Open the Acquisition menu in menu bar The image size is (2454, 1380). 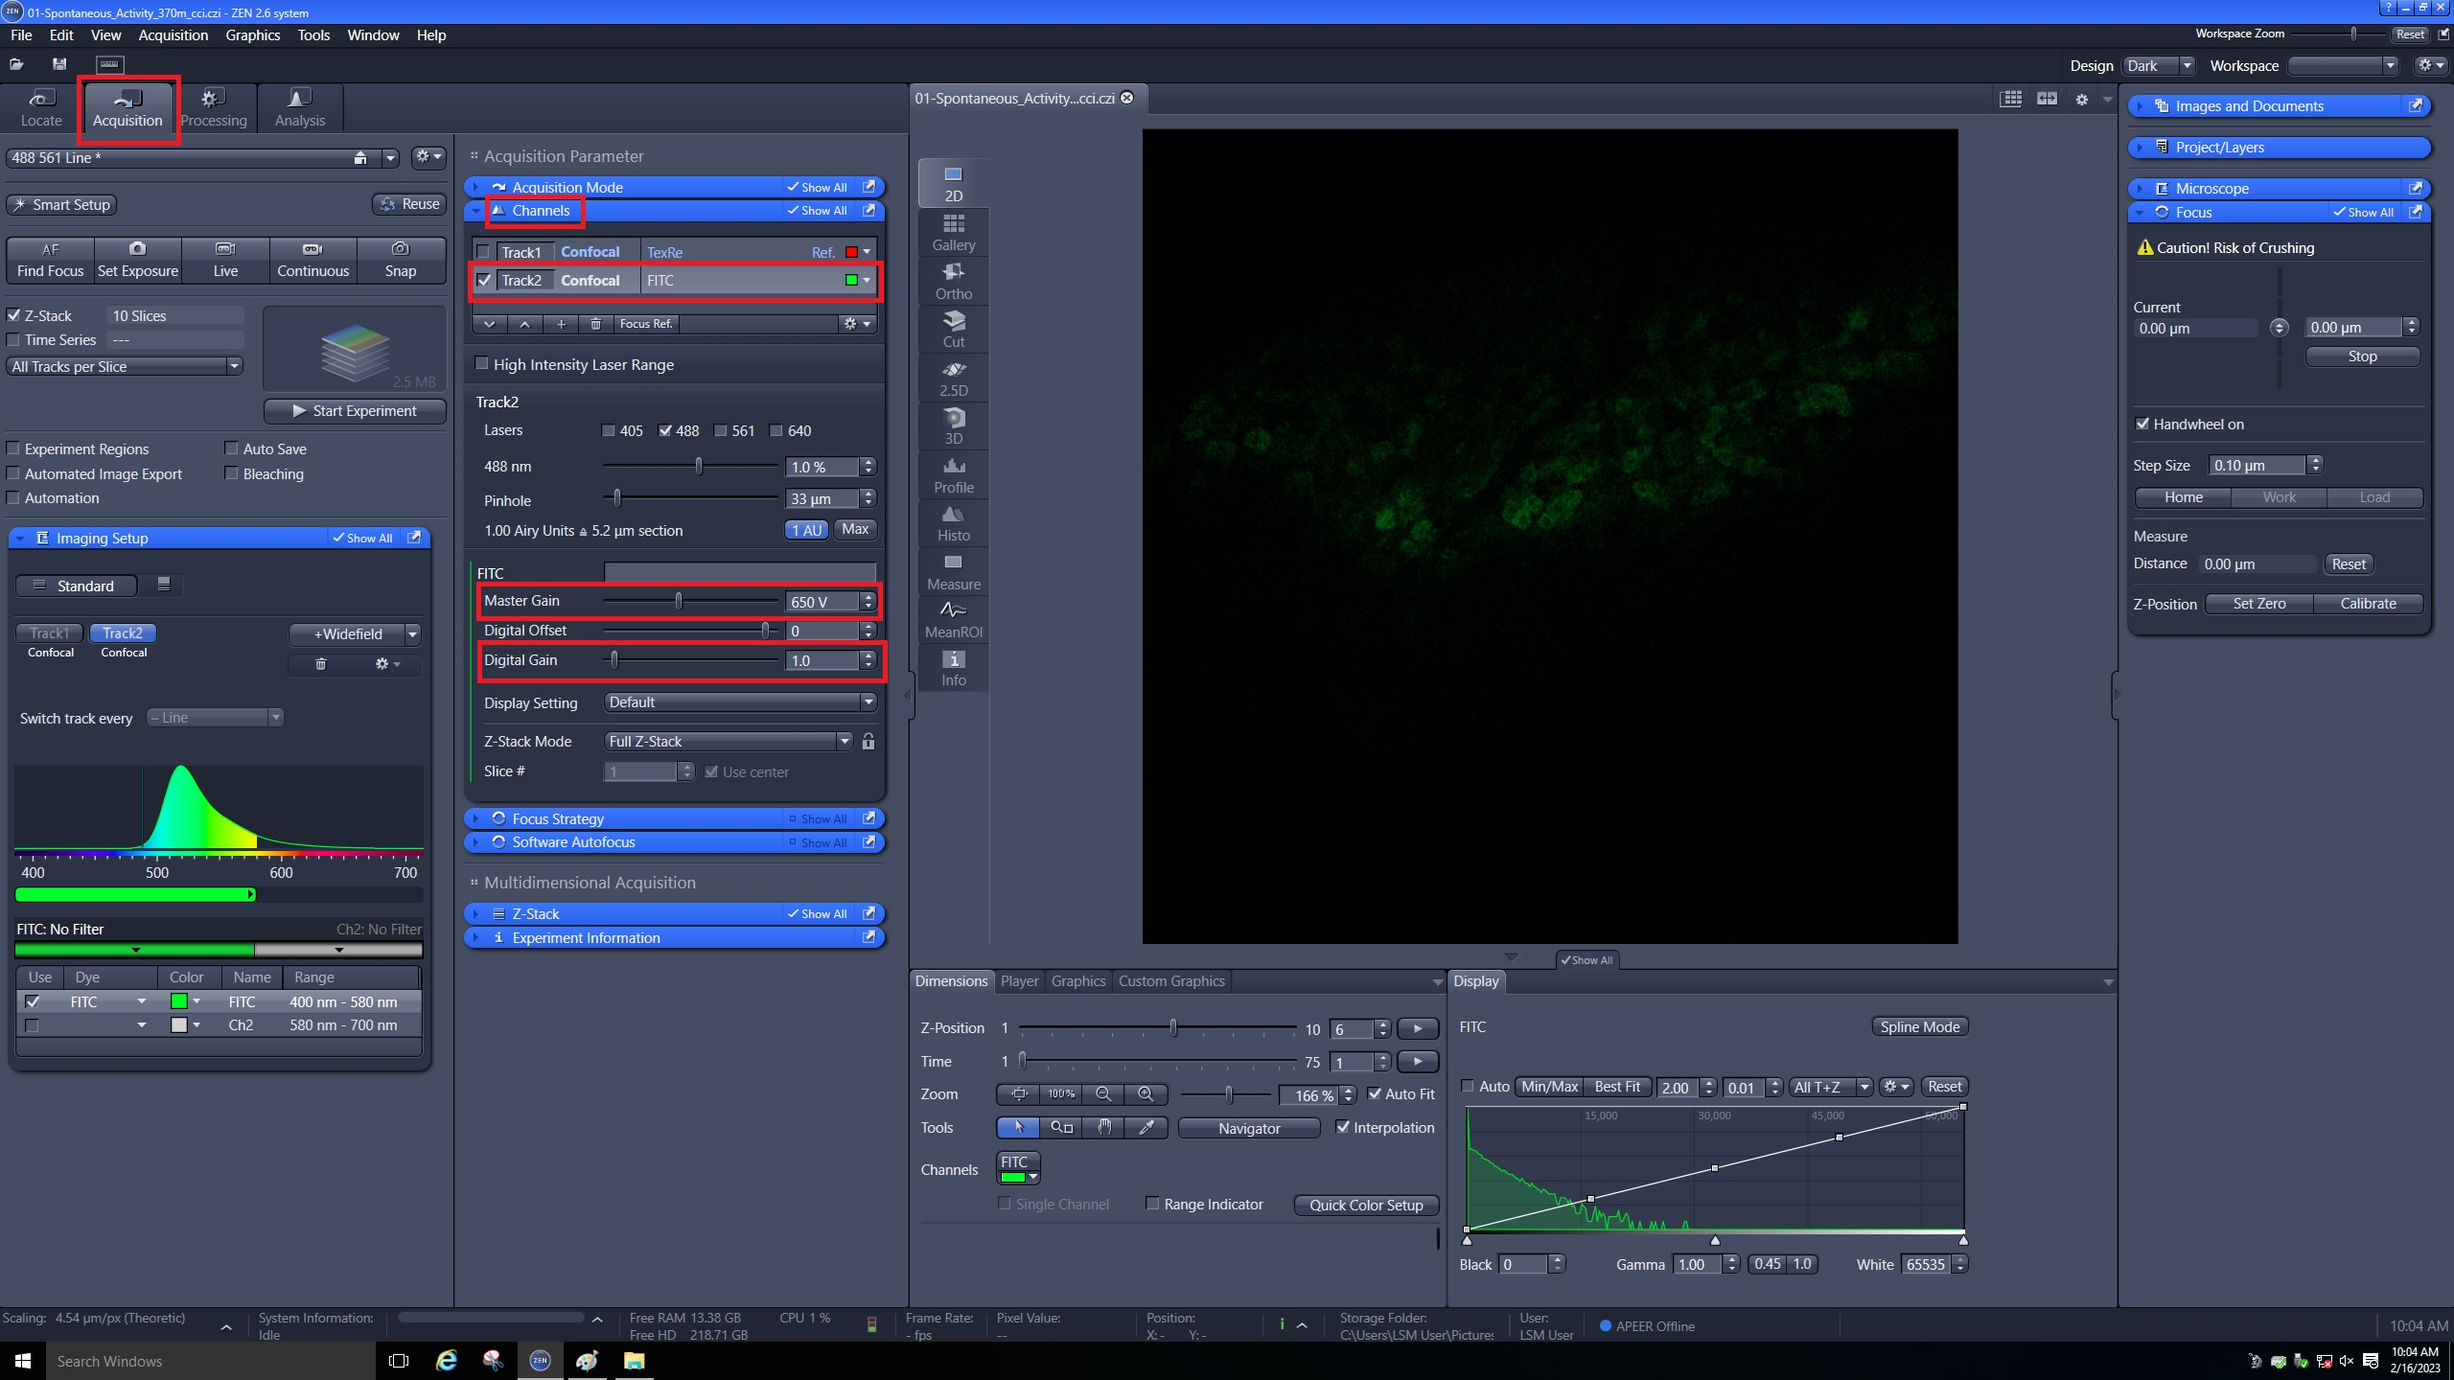click(x=173, y=34)
